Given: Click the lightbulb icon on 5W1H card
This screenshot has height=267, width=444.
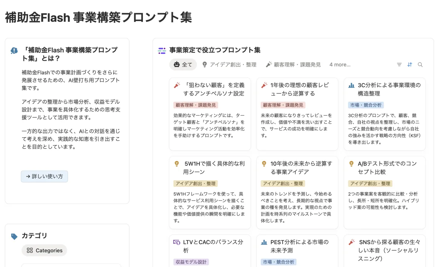Looking at the screenshot, I should (x=177, y=164).
